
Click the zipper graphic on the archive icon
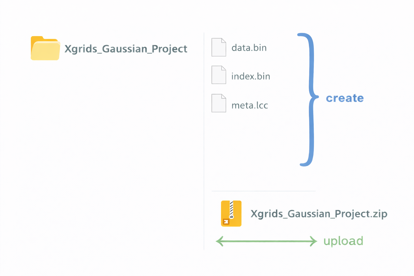[231, 209]
